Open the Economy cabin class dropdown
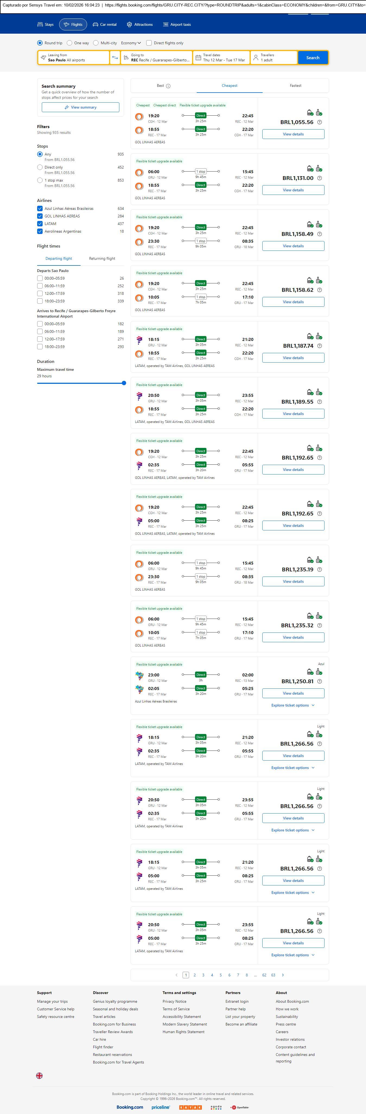Image resolution: width=366 pixels, height=1114 pixels. click(131, 43)
